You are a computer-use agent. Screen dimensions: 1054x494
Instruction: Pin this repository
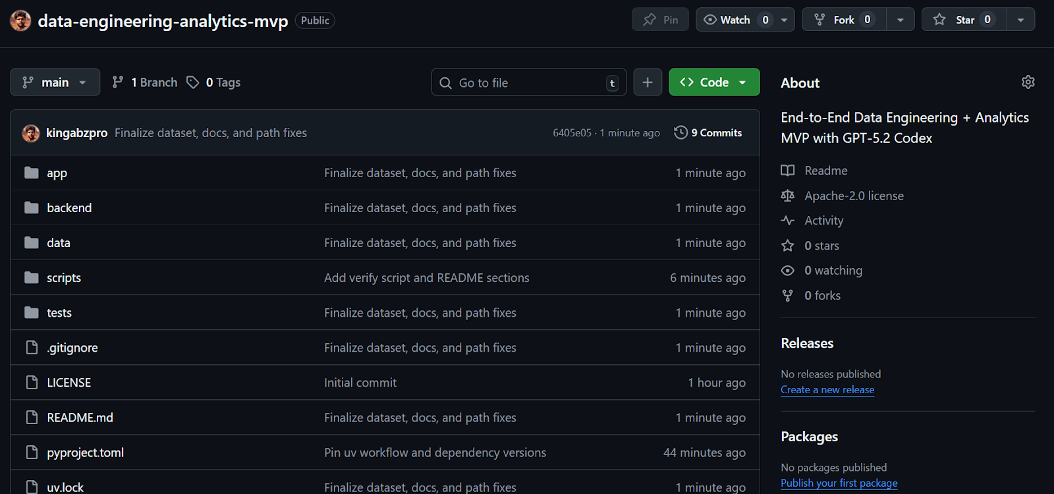[x=660, y=20]
